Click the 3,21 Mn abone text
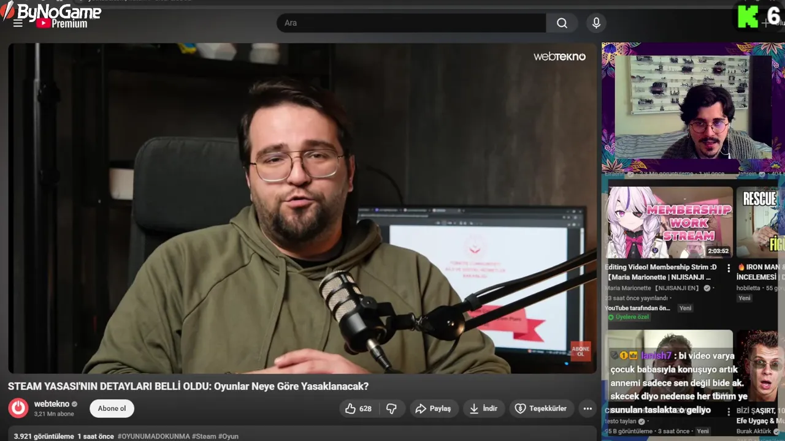785x441 pixels. pyautogui.click(x=54, y=414)
